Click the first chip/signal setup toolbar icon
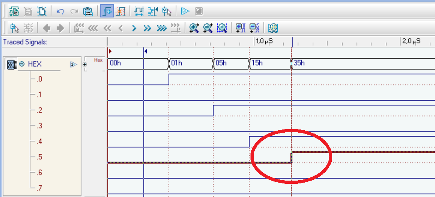The height and width of the screenshot is (197, 435). point(14,11)
